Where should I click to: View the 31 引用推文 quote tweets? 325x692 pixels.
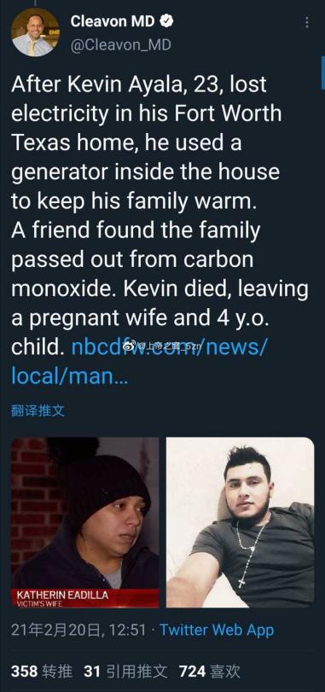tap(125, 672)
